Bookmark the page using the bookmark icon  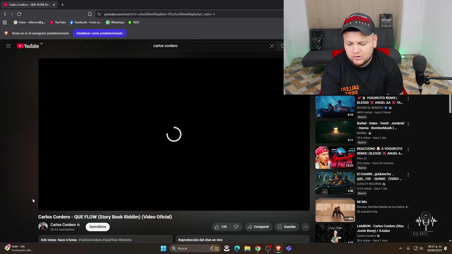[x=90, y=14]
